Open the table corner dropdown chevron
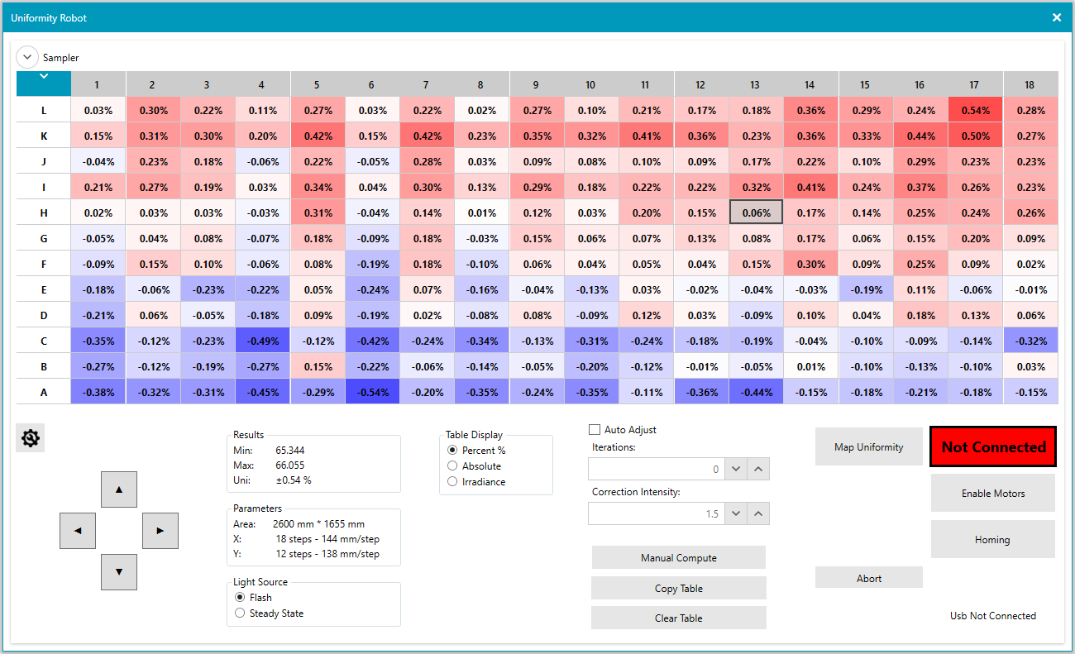The width and height of the screenshot is (1075, 654). (x=44, y=77)
